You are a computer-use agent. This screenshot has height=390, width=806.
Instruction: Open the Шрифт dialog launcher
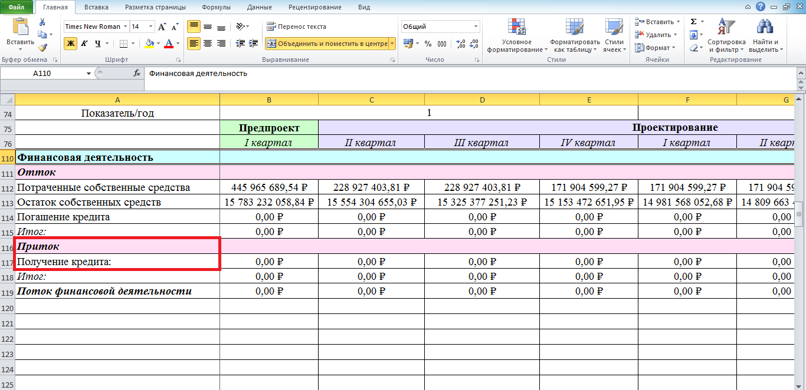(x=178, y=60)
